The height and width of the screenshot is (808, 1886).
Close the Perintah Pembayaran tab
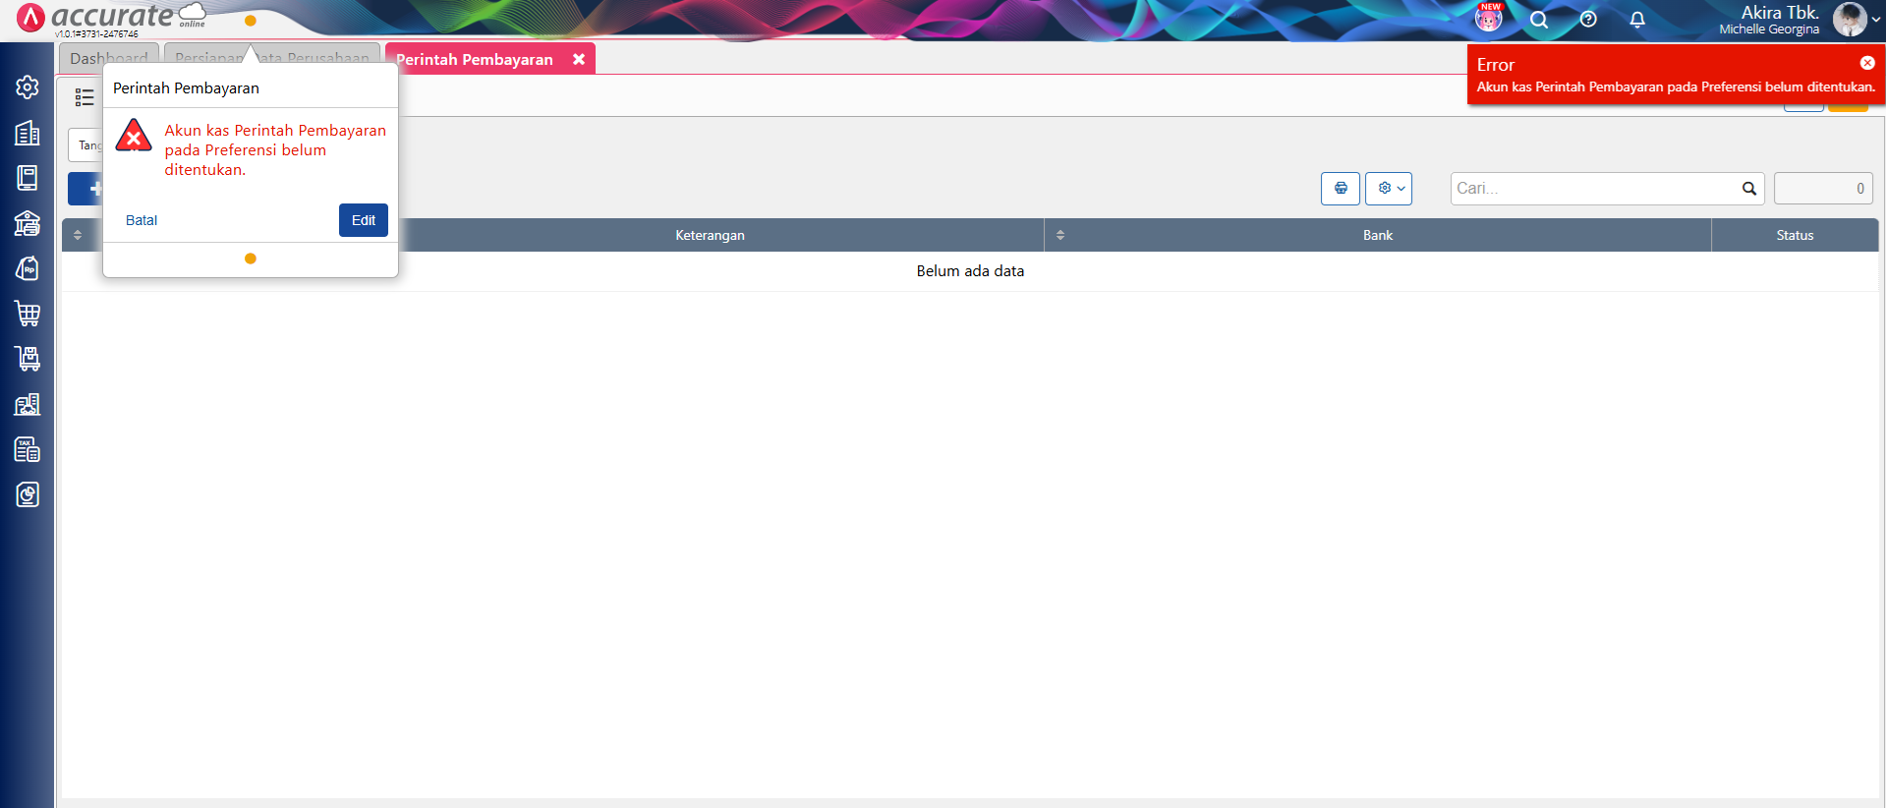tap(579, 59)
